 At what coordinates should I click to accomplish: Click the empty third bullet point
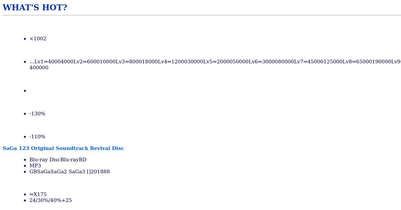[x=25, y=91]
